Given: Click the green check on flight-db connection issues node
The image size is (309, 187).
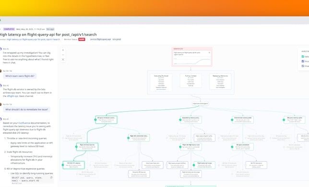Looking at the screenshot, I should 128,138.
